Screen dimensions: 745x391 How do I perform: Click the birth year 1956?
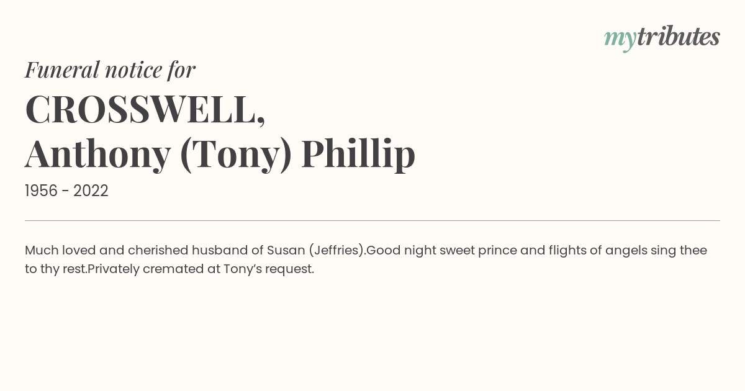[40, 191]
